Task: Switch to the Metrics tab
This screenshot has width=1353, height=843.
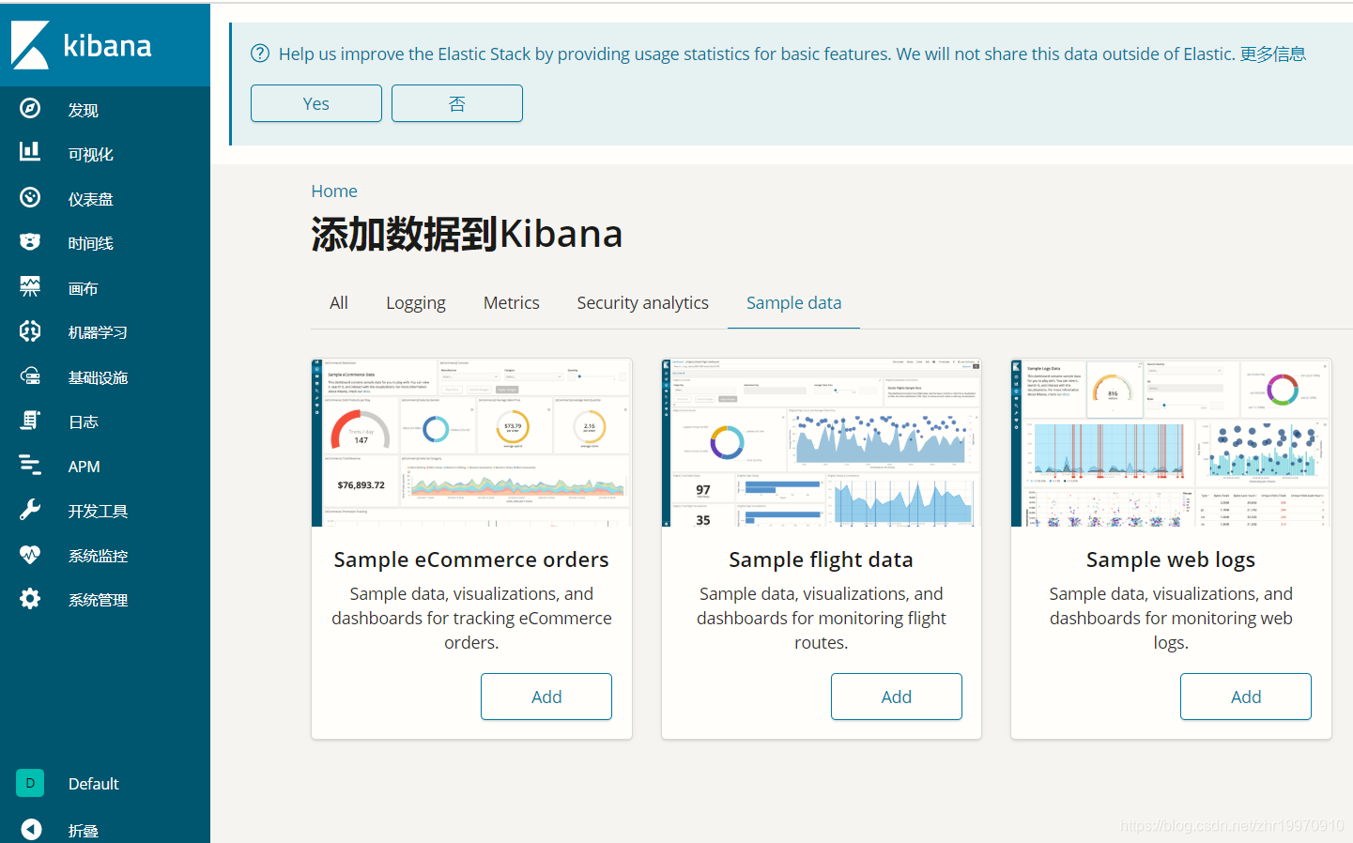Action: (512, 303)
